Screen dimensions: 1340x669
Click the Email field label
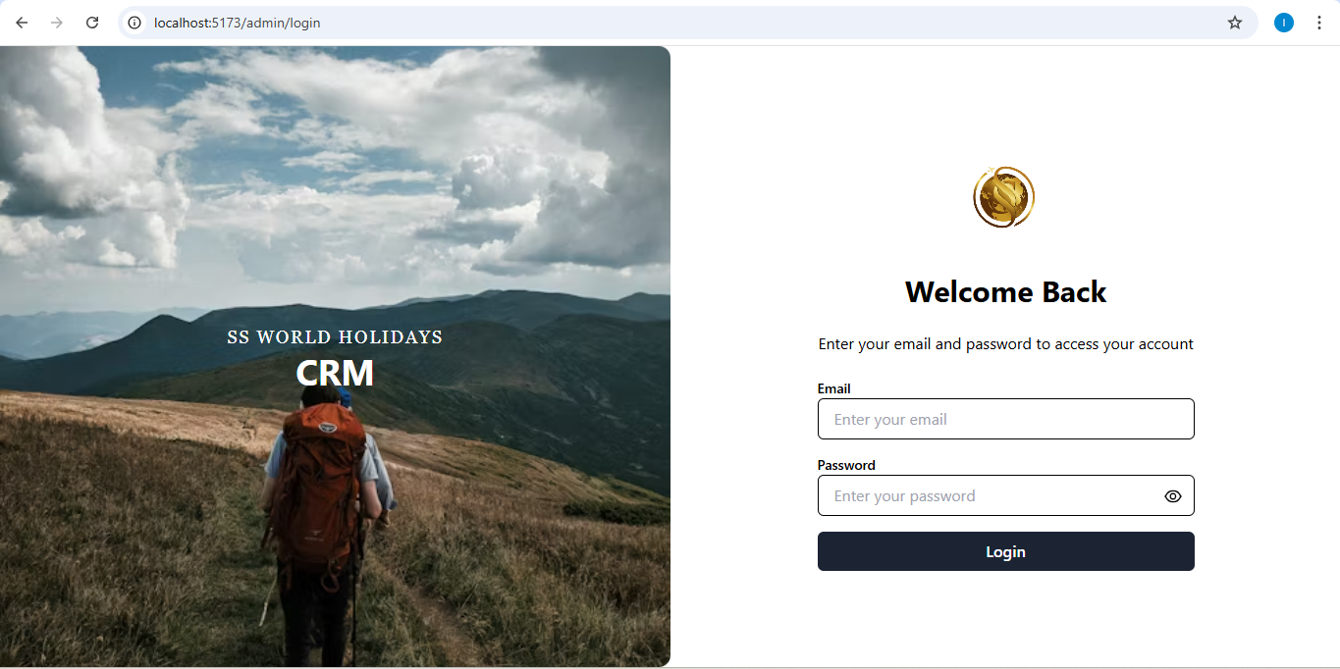click(834, 388)
